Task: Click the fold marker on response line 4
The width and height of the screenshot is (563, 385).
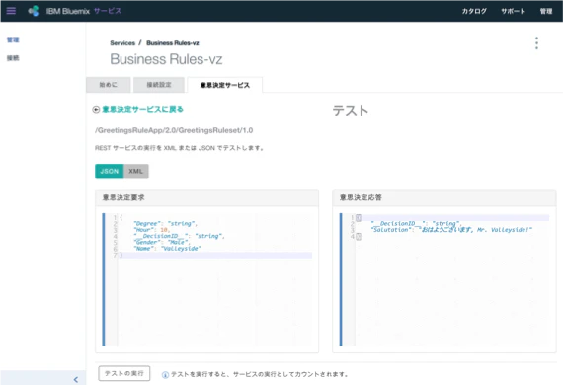Action: tap(359, 237)
